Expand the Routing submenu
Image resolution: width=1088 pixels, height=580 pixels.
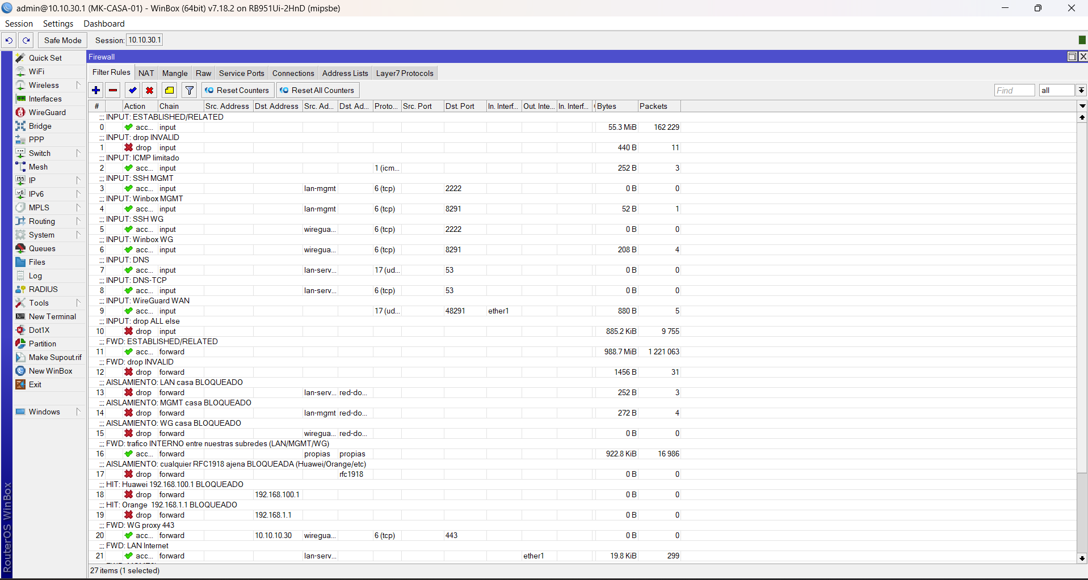click(78, 221)
